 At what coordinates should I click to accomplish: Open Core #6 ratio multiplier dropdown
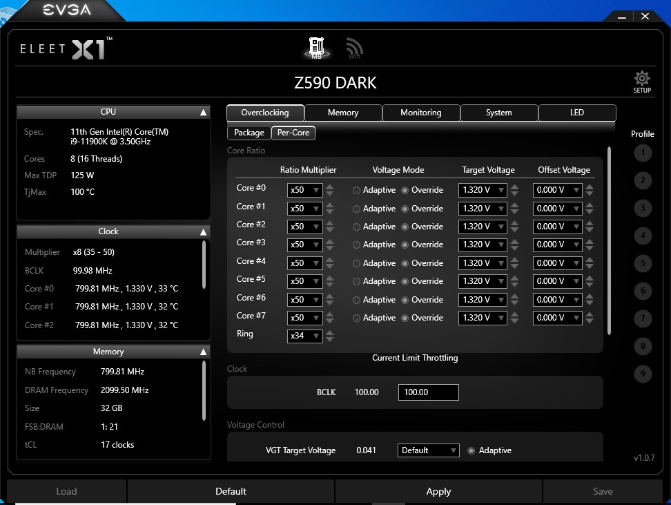tap(304, 300)
